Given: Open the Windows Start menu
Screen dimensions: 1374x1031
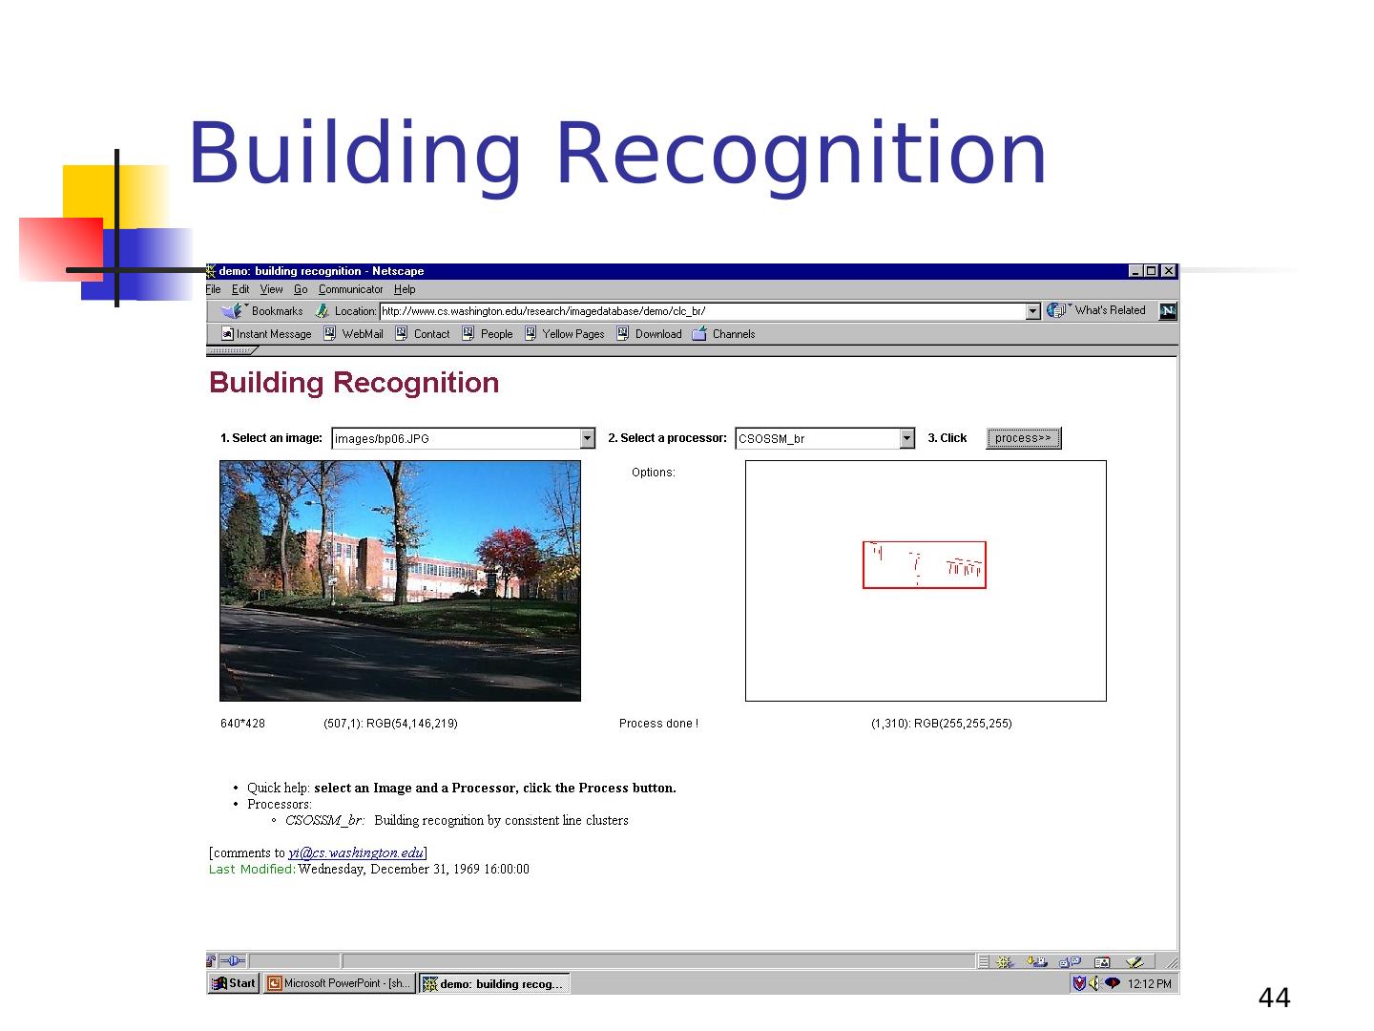Looking at the screenshot, I should coord(233,983).
